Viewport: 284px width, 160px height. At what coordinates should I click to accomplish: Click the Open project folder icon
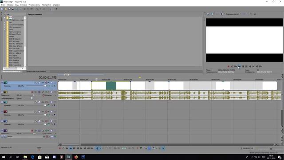[x=6, y=9]
